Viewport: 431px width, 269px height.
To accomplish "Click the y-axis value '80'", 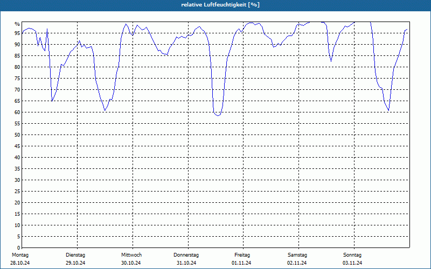I will 17,67.
